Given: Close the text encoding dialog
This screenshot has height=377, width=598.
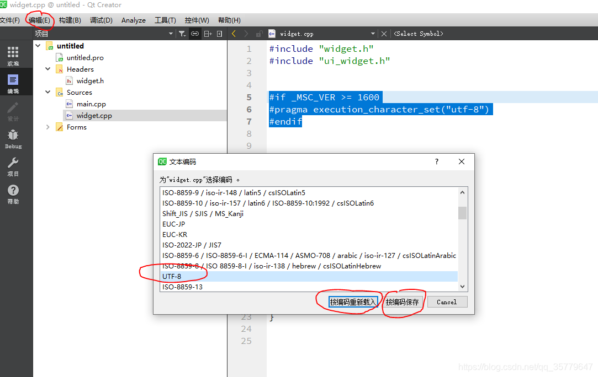Looking at the screenshot, I should (x=462, y=161).
